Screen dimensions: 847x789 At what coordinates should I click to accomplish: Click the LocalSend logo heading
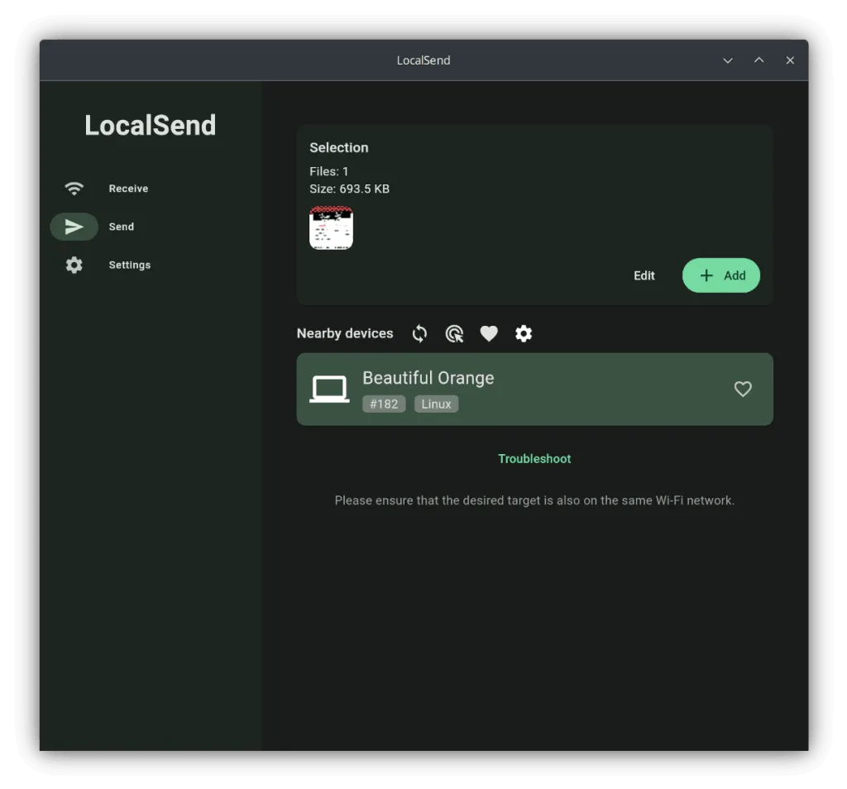click(x=151, y=125)
